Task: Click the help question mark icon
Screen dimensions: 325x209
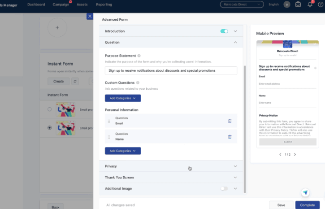Action: pyautogui.click(x=321, y=4)
